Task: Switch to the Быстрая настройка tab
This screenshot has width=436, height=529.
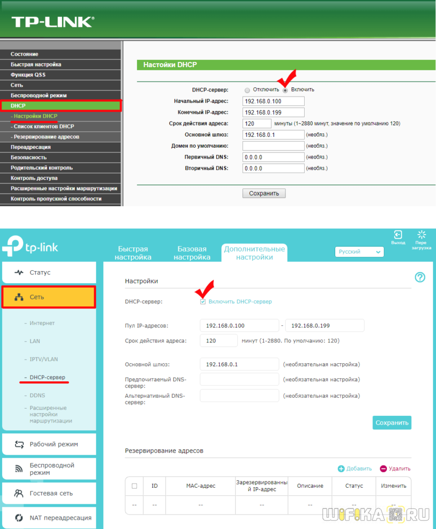Action: point(133,253)
